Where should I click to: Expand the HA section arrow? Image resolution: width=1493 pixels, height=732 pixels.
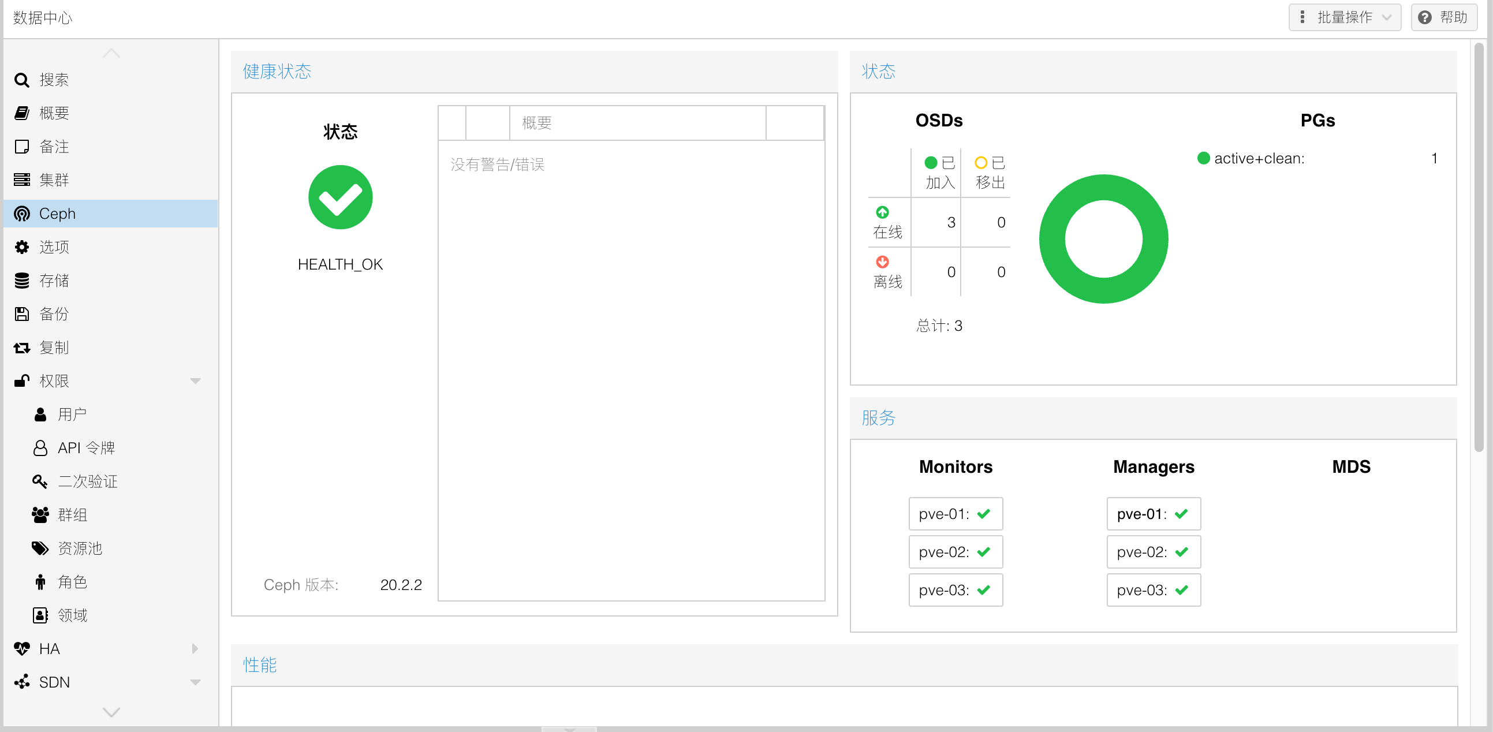195,648
